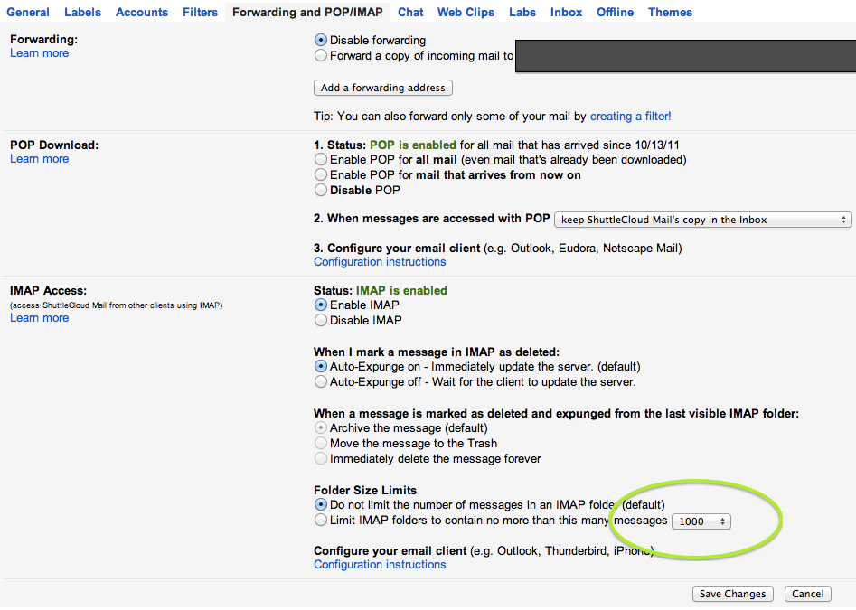
Task: Choose Disable POP option
Action: point(321,191)
